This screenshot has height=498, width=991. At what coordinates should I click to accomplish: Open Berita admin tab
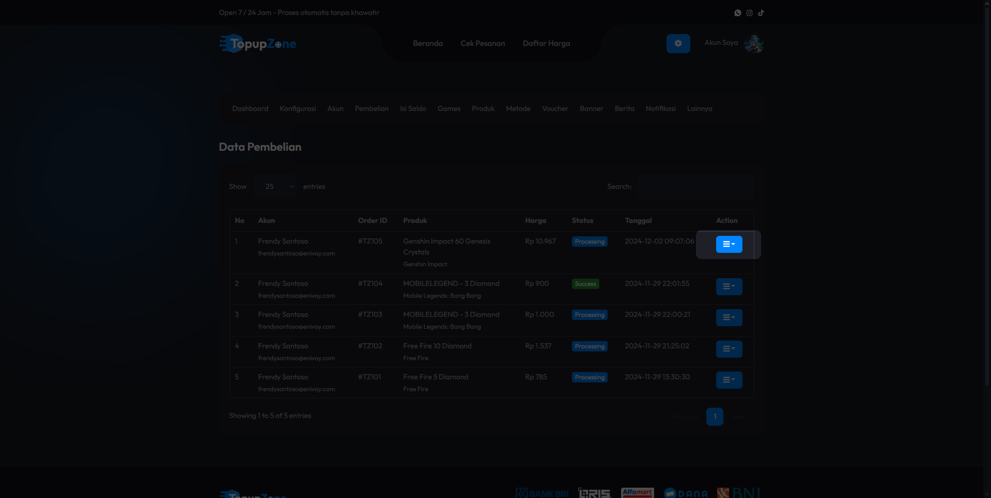(624, 108)
